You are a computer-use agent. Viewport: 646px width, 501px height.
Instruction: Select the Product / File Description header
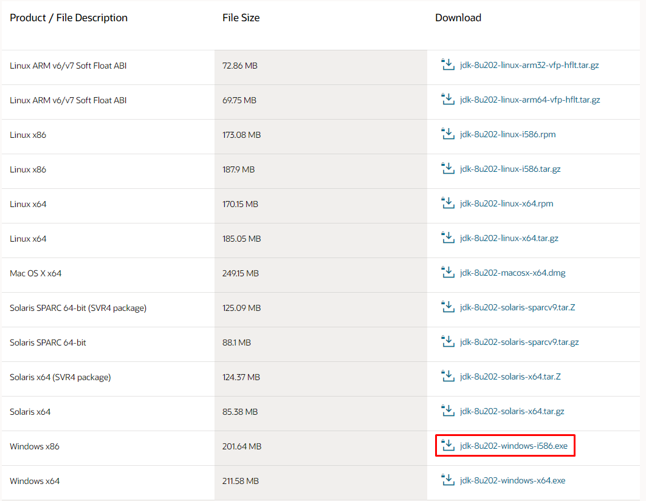point(69,18)
